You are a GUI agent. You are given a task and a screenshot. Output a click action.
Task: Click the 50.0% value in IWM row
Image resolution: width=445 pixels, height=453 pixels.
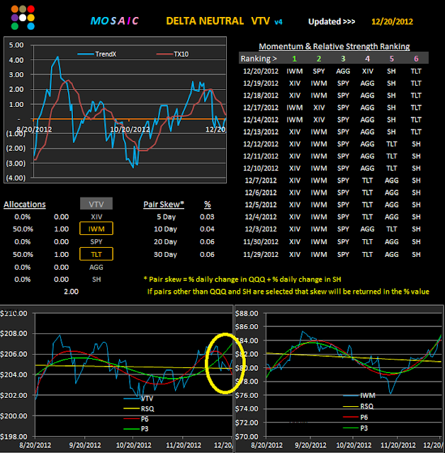point(23,229)
